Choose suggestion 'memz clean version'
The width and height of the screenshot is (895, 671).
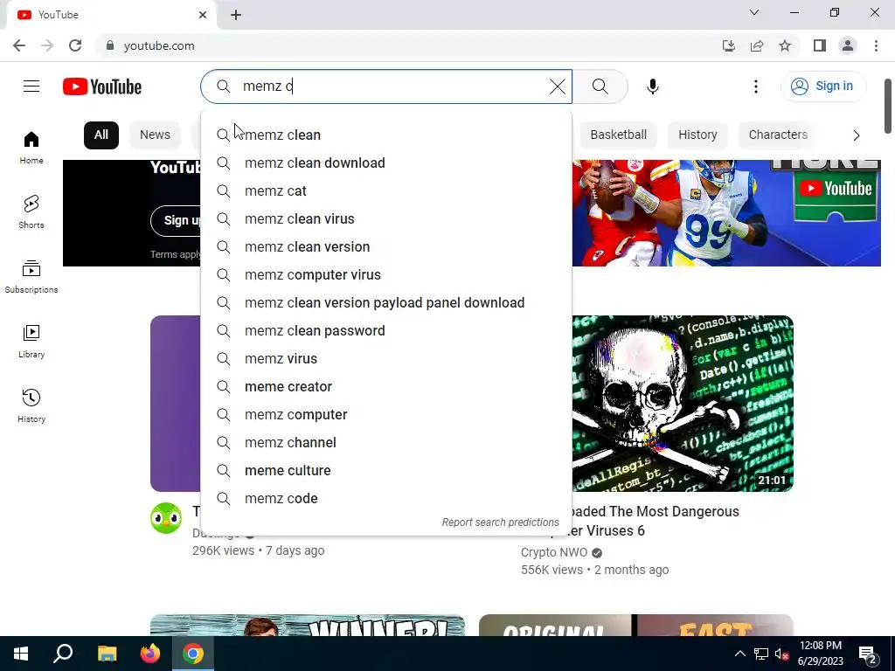(385, 246)
